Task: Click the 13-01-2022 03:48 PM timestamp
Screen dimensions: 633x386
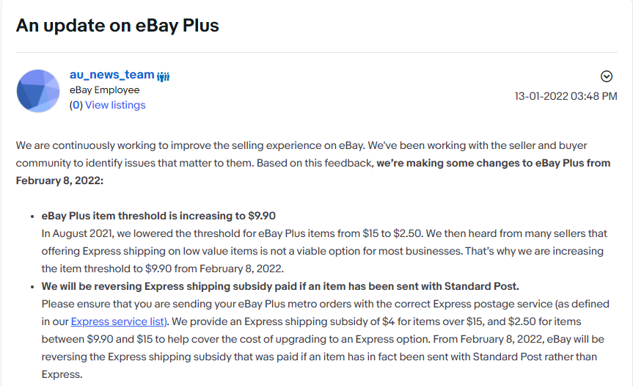Action: (x=566, y=96)
